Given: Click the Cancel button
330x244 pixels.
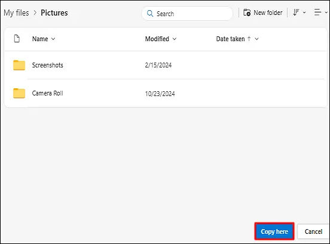Looking at the screenshot, I should coord(313,231).
